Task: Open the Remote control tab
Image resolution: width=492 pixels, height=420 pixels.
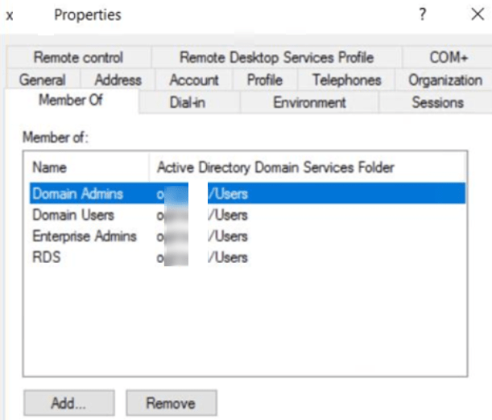Action: [x=78, y=58]
